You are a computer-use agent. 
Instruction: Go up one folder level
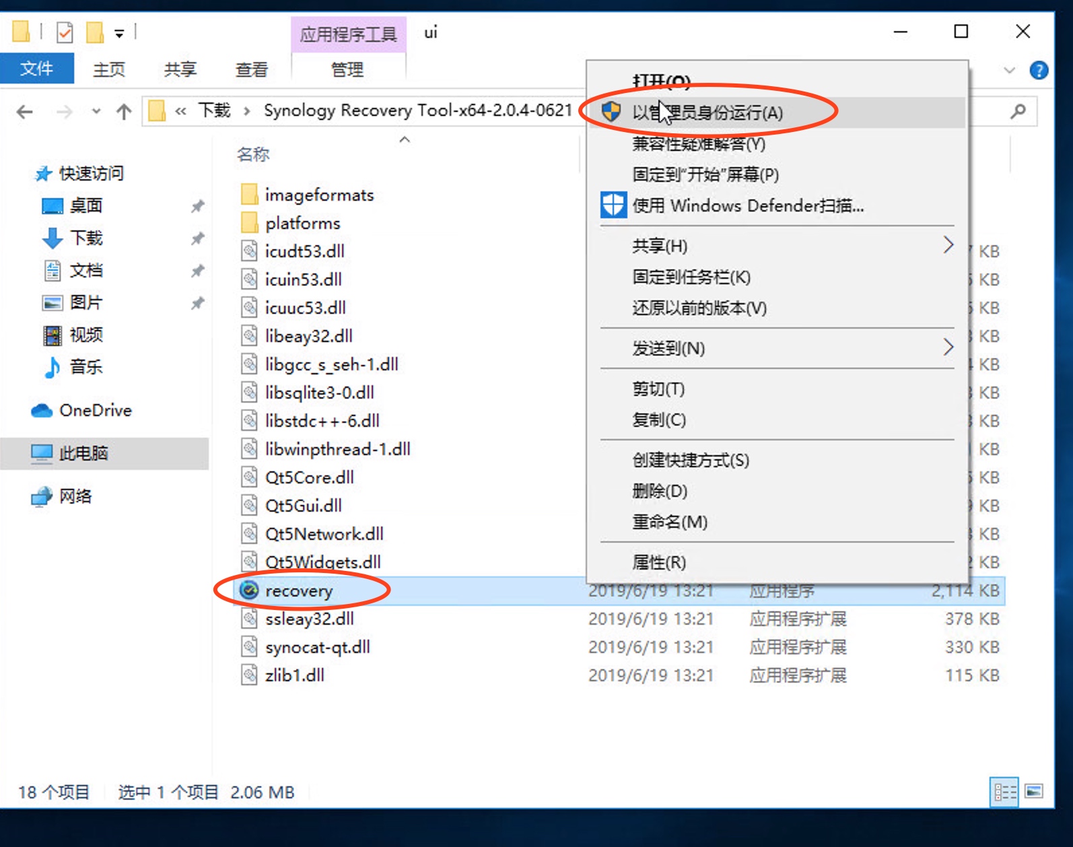coord(124,112)
